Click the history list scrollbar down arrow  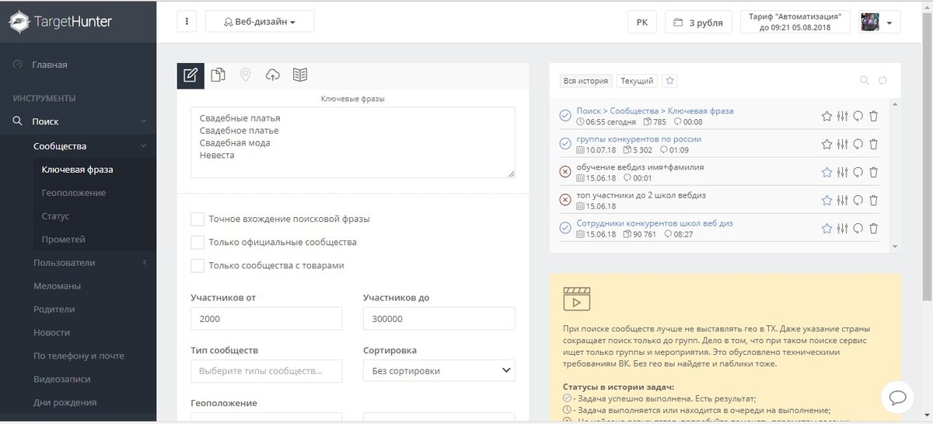click(896, 247)
